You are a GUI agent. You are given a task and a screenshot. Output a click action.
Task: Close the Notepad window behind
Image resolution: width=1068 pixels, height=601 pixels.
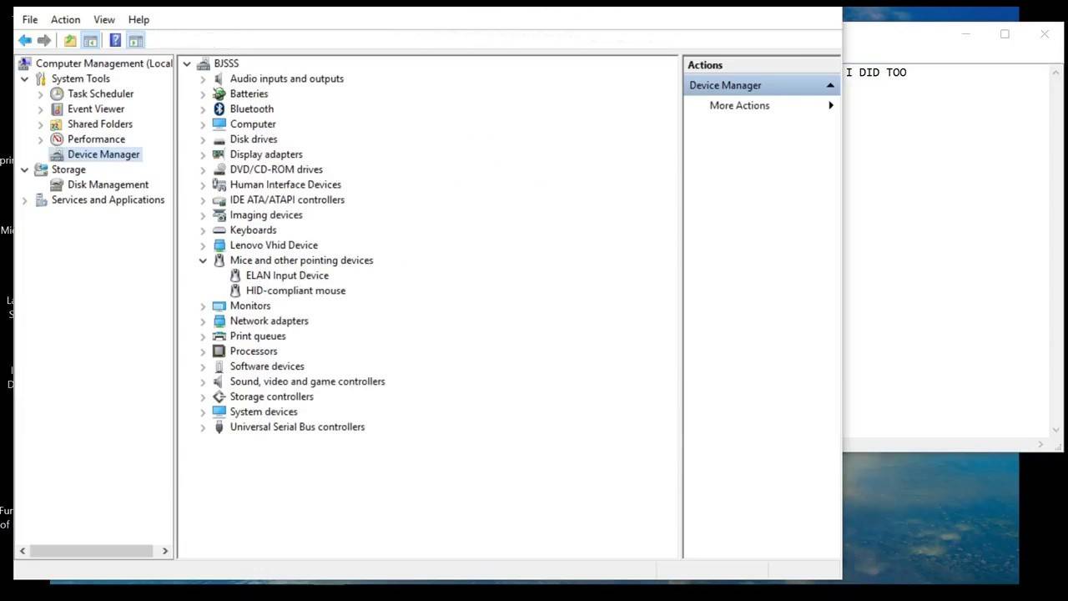(1045, 34)
